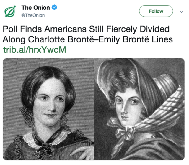View the right portrait of bonnet-wearing woman
Screen dimensions: 189x165
coord(139,109)
